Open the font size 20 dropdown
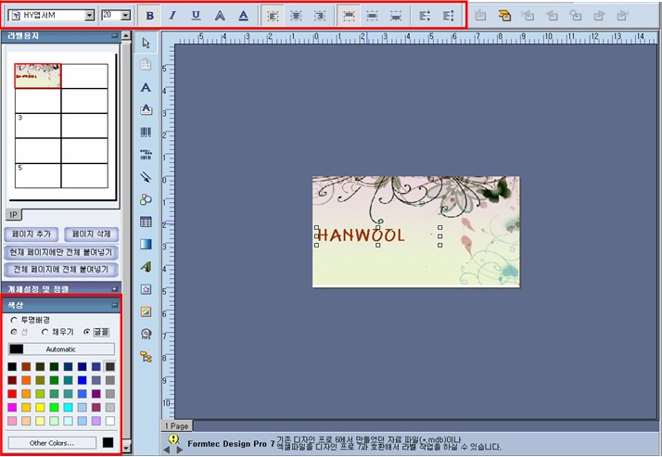This screenshot has height=457, width=662. (126, 16)
